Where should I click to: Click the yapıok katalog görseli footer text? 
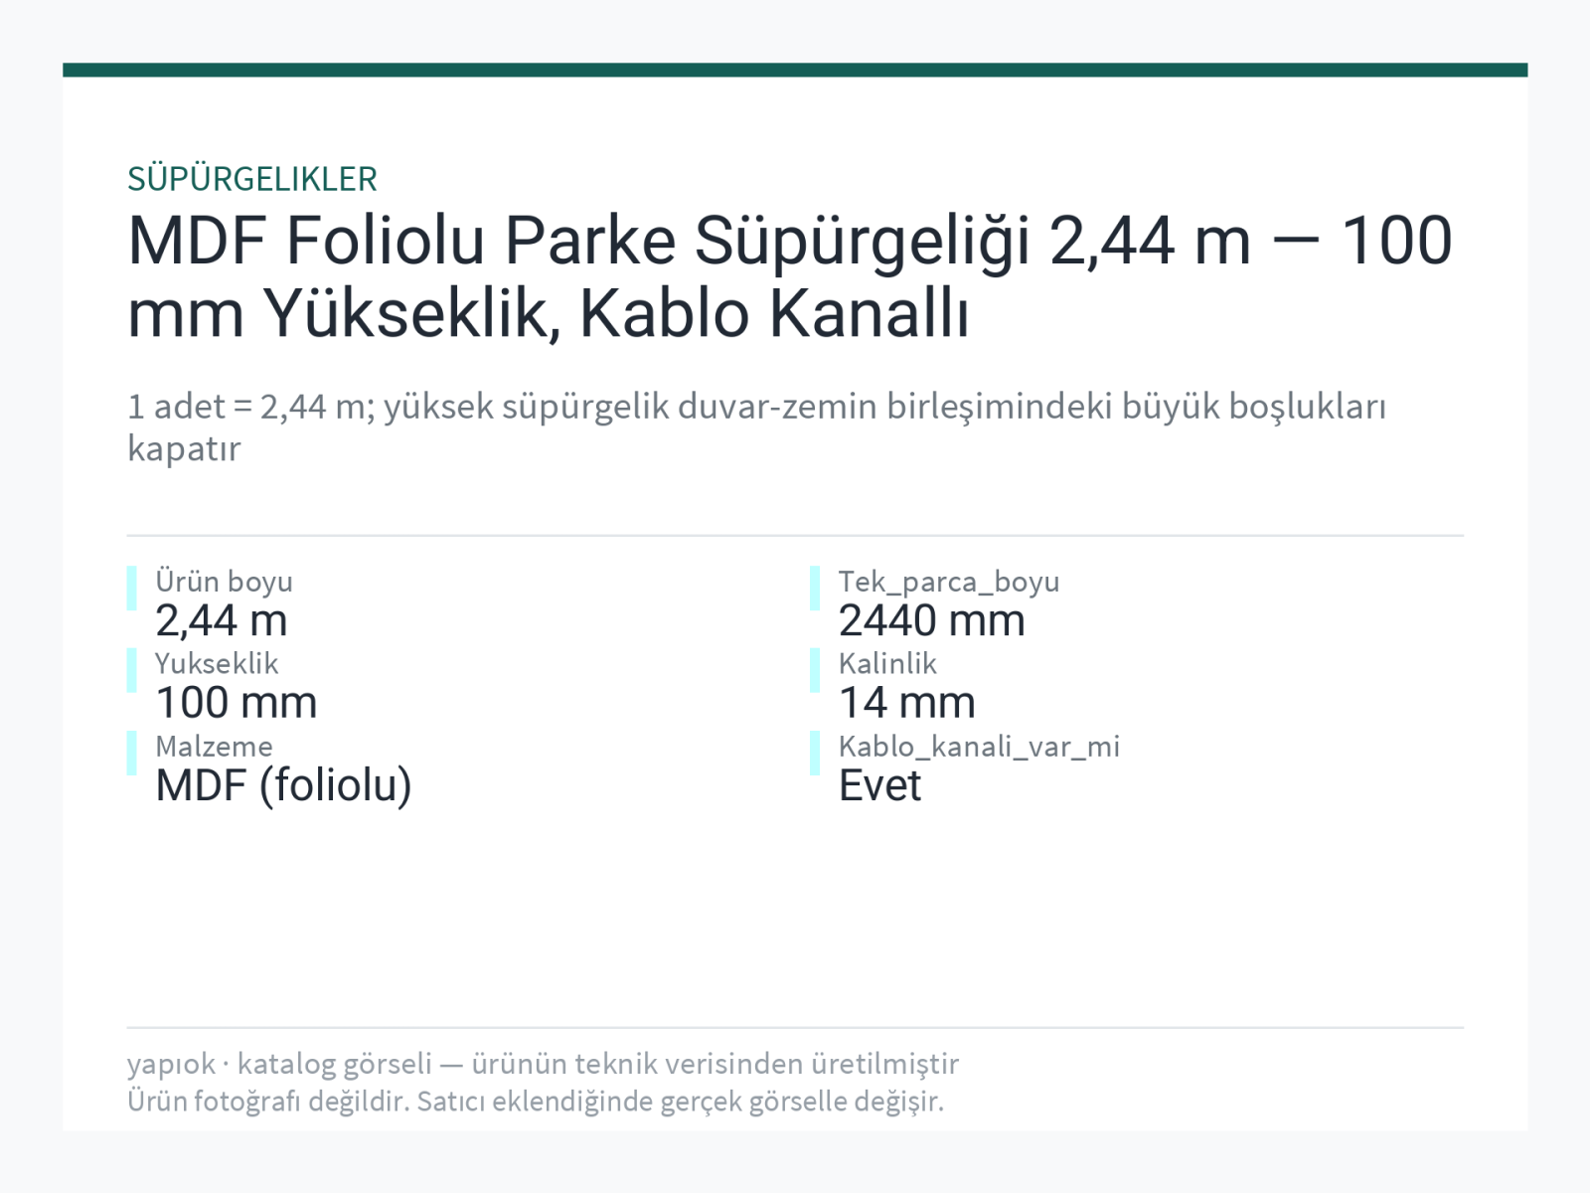tap(543, 1064)
